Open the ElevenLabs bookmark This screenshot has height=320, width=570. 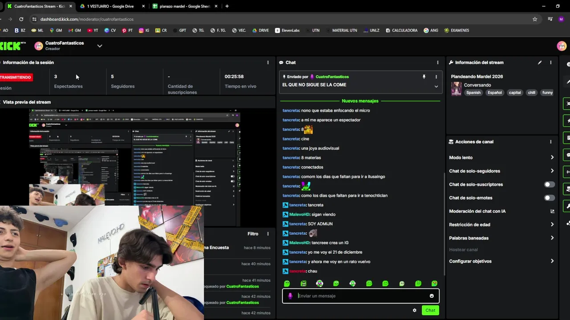[x=287, y=30]
